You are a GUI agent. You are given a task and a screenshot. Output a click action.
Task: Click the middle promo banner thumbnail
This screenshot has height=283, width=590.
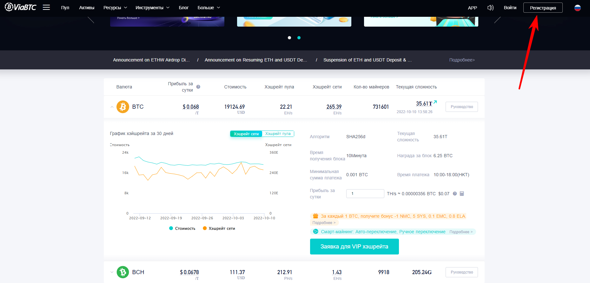(294, 22)
